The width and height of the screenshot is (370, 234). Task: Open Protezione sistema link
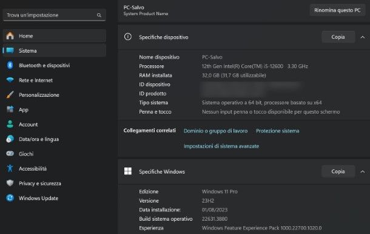tap(278, 131)
